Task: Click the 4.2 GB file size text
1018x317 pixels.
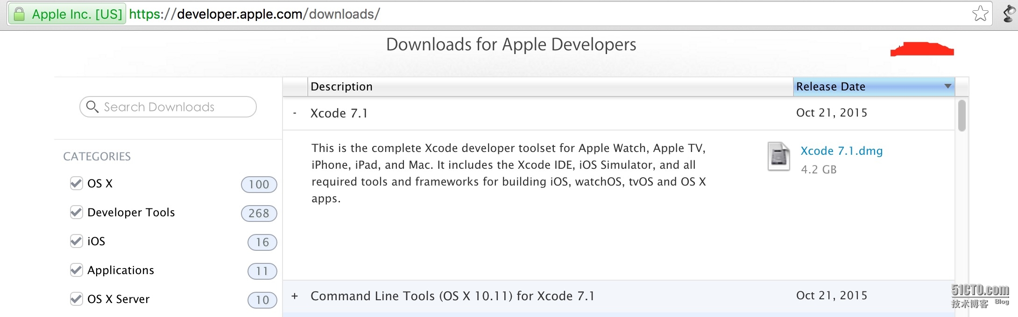Action: tap(819, 170)
